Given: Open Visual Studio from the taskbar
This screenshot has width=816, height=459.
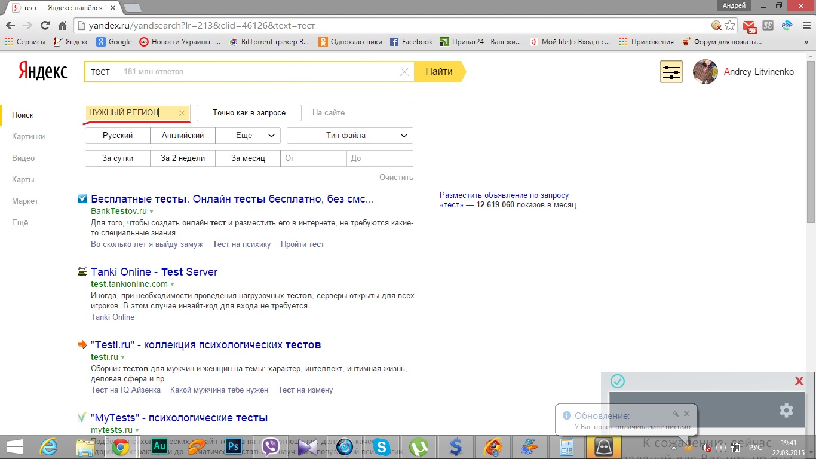Looking at the screenshot, I should click(x=308, y=446).
